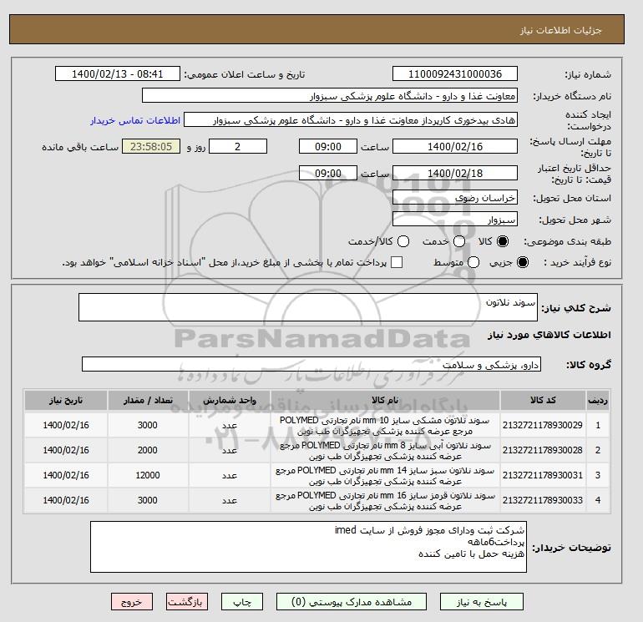Viewport: 643px width, 622px height.
Task: Select the جزیی purchase type radio
Action: click(523, 262)
